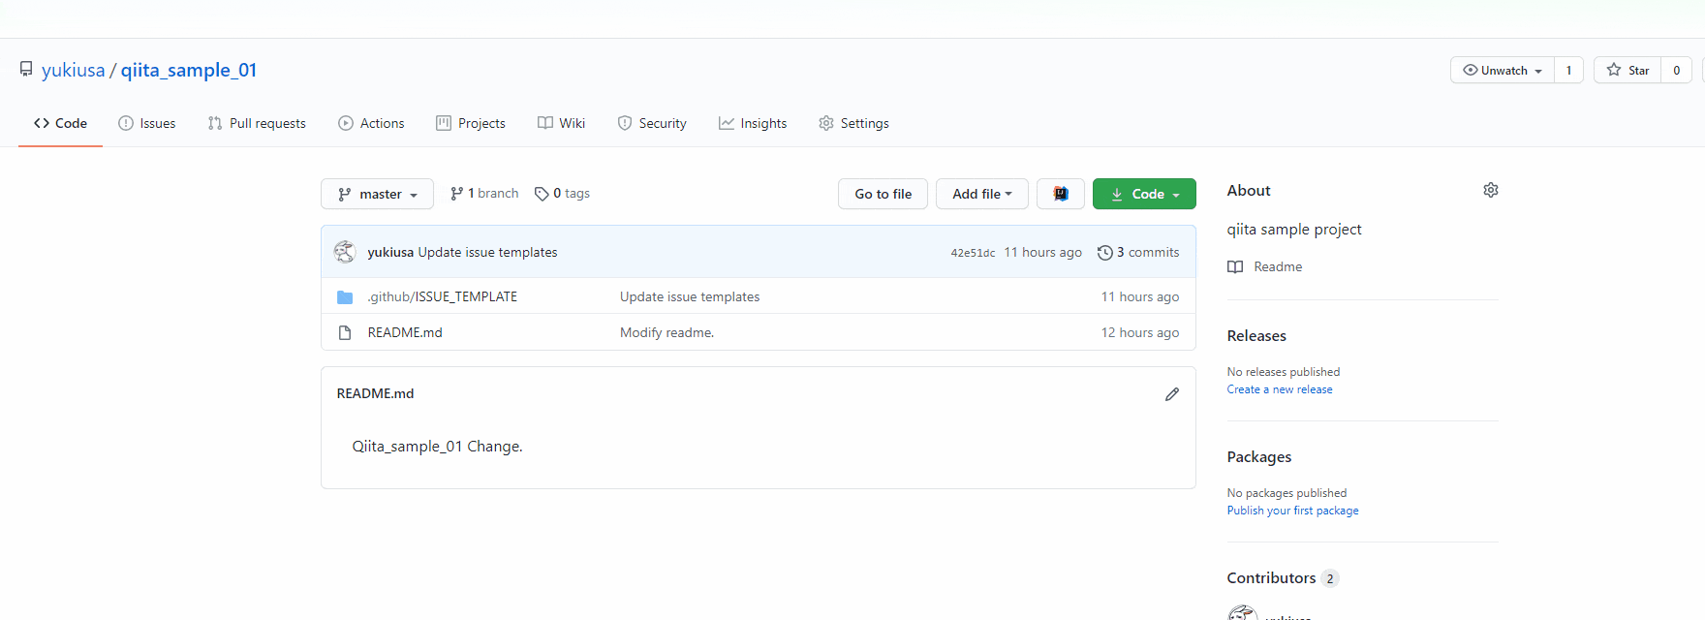Expand the master branch selector
Viewport: 1705px width, 620px height.
(377, 194)
